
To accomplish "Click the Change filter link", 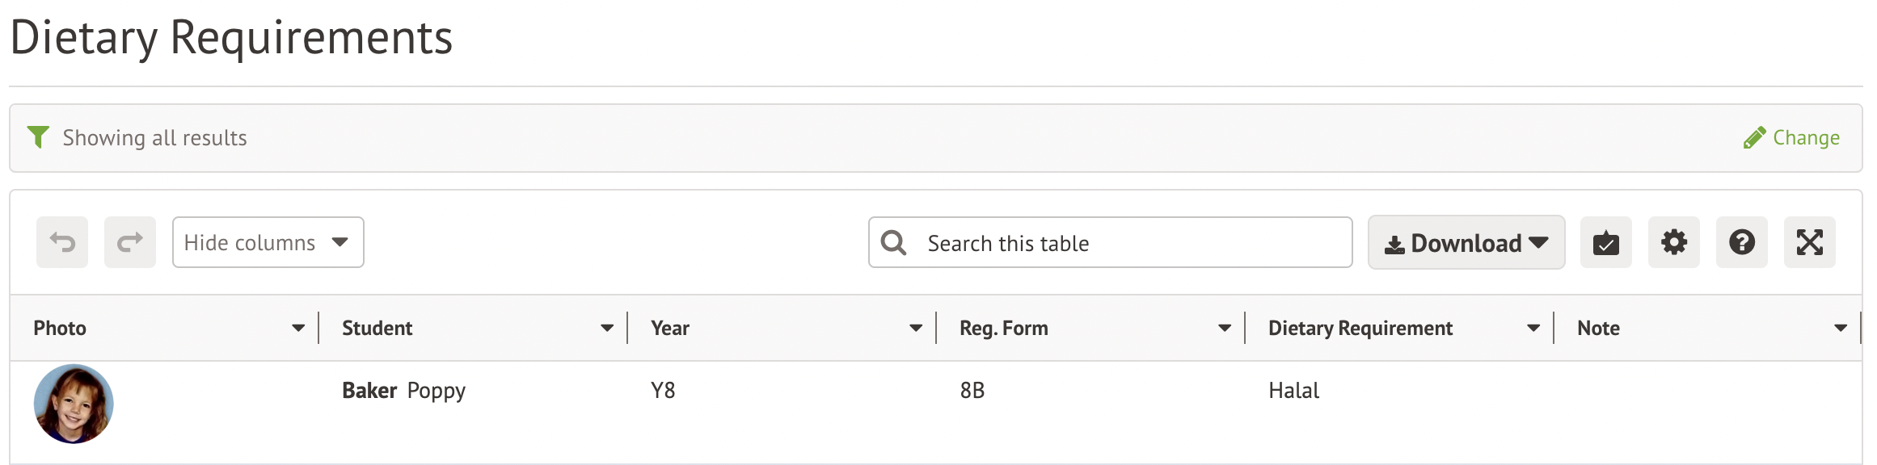I will (1791, 138).
